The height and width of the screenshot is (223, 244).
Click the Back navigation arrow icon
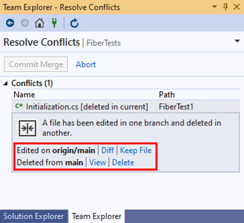click(x=10, y=23)
